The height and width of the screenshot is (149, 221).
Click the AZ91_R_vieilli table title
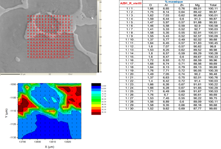(x=130, y=3)
